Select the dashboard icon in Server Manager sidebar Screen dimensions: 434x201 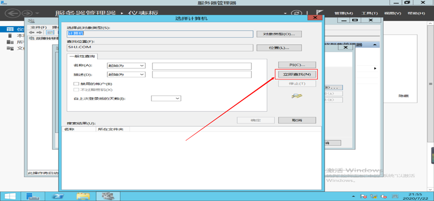click(x=10, y=29)
